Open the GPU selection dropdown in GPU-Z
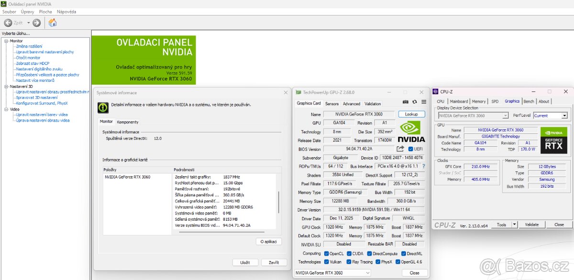The height and width of the screenshot is (280, 574). click(x=332, y=273)
